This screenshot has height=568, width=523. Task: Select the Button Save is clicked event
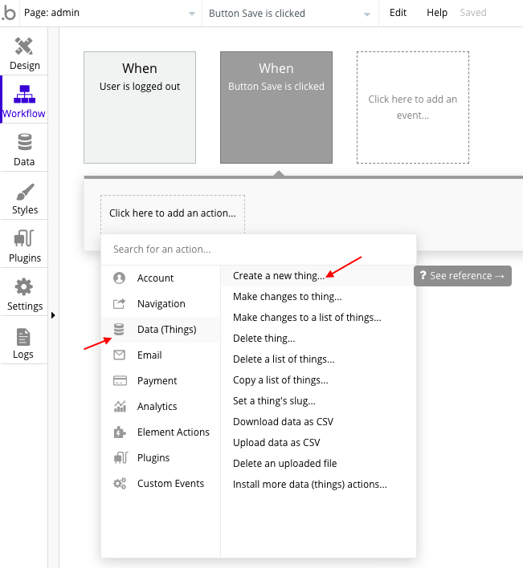coord(276,108)
